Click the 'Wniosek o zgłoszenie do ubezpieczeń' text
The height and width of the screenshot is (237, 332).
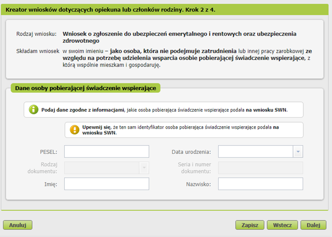(179, 37)
